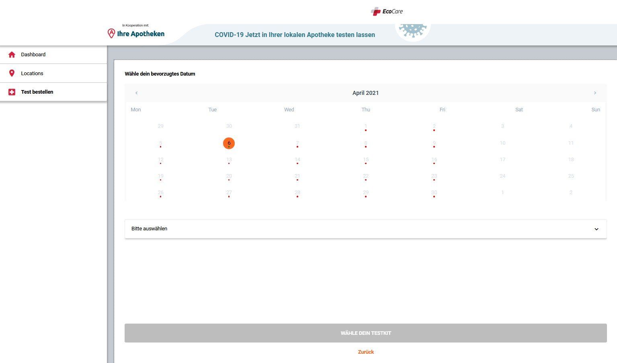The image size is (617, 363).
Task: Click the April 2021 month title
Action: (x=366, y=93)
